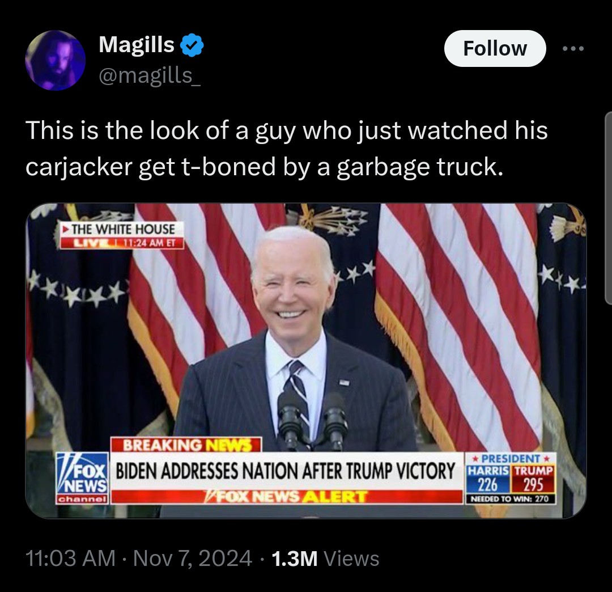Open the Magills profile avatar

pyautogui.click(x=56, y=60)
